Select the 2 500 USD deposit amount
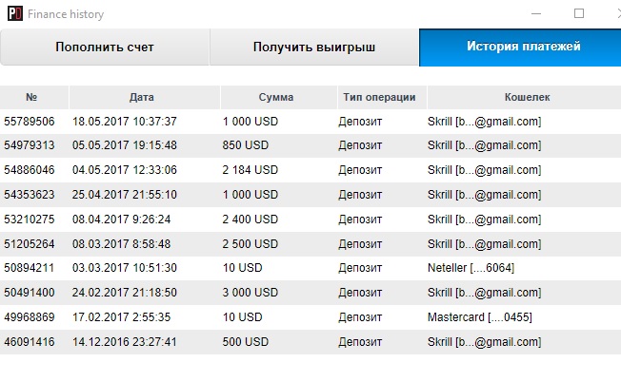The height and width of the screenshot is (382, 621). 250,243
